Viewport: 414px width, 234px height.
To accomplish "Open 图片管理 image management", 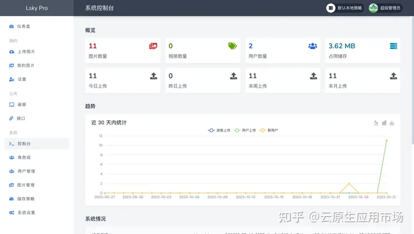I will click(37, 185).
